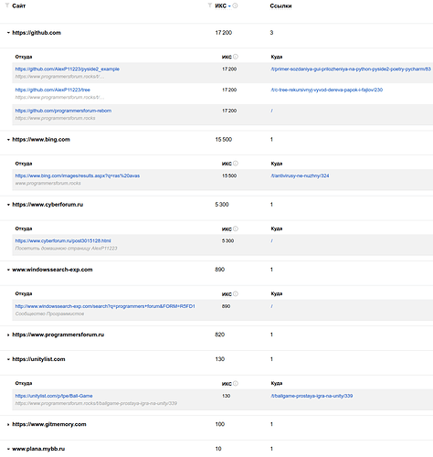The width and height of the screenshot is (433, 457).
Task: Click the filter icon beside ИКС header
Action: (210, 5)
